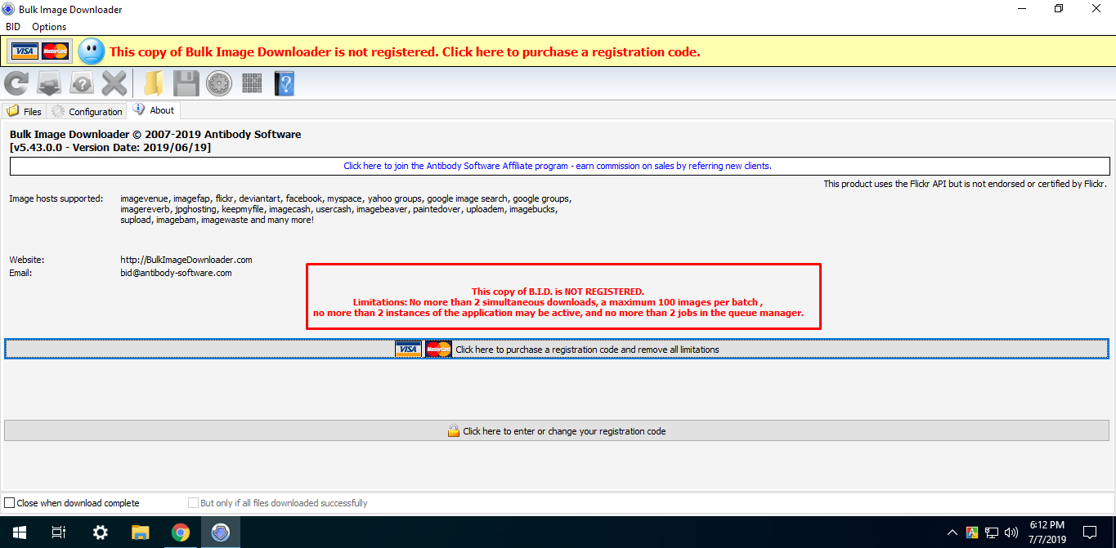Screen dimensions: 1116x548
Task: Click the colorful A tray icon
Action: tap(971, 532)
